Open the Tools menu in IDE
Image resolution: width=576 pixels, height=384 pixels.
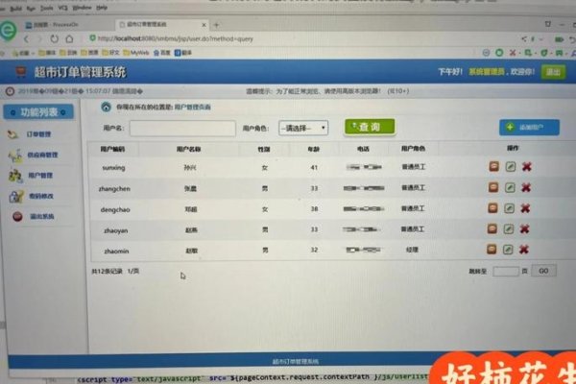pyautogui.click(x=46, y=8)
